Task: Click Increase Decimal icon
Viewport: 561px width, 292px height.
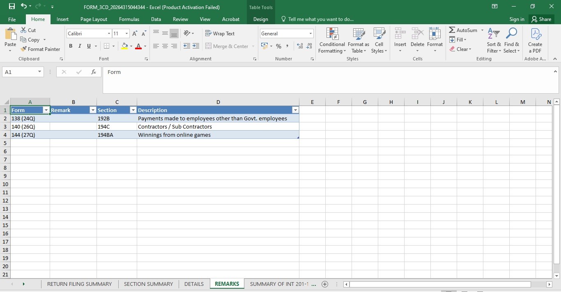Action: coord(300,46)
